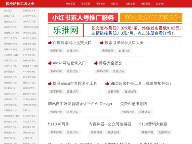Click the 松松站长工具大全 site logo
This screenshot has height=144, width=192.
20,4
